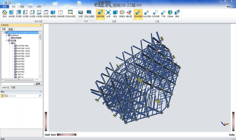Switch to front view cube icon
Image resolution: width=236 pixels, height=140 pixels.
11,14
